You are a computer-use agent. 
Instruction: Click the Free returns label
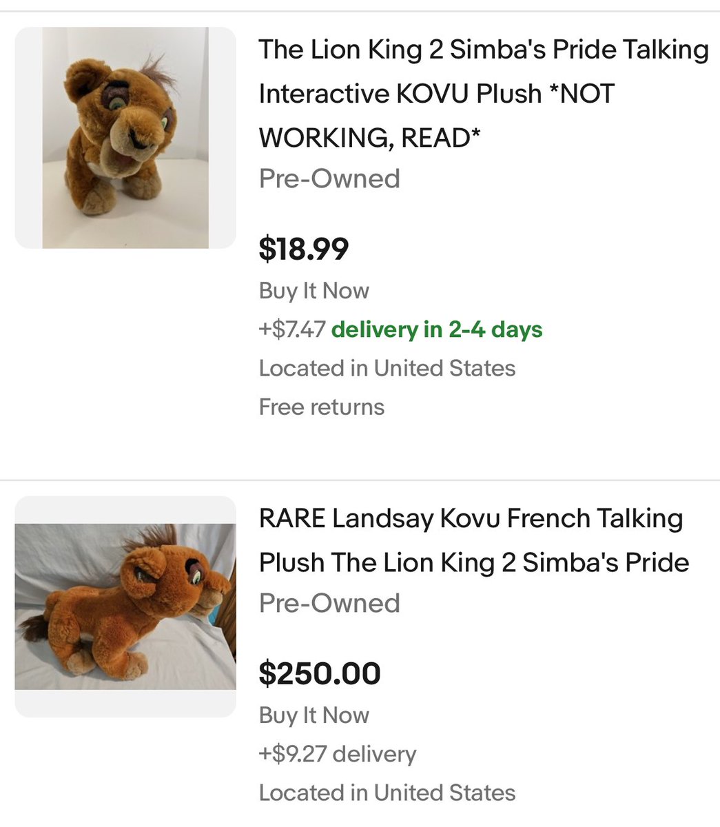point(322,407)
